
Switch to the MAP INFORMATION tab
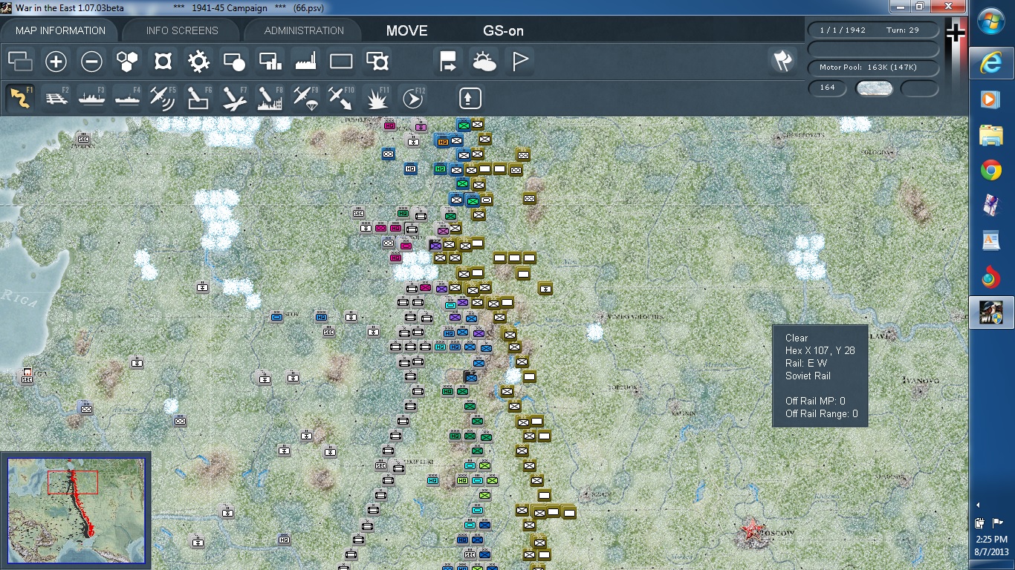(x=60, y=30)
